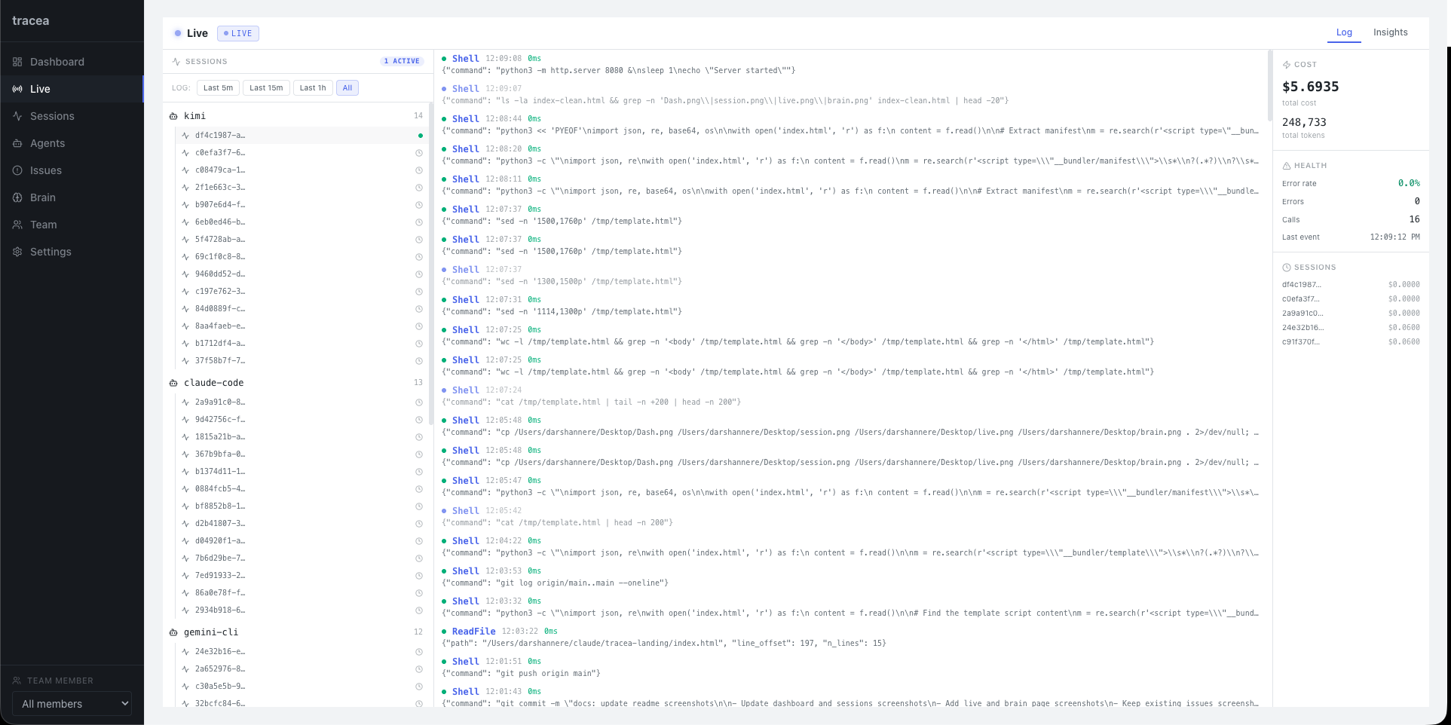Click the Live broadcast icon in sidebar
The width and height of the screenshot is (1451, 725).
tap(17, 89)
